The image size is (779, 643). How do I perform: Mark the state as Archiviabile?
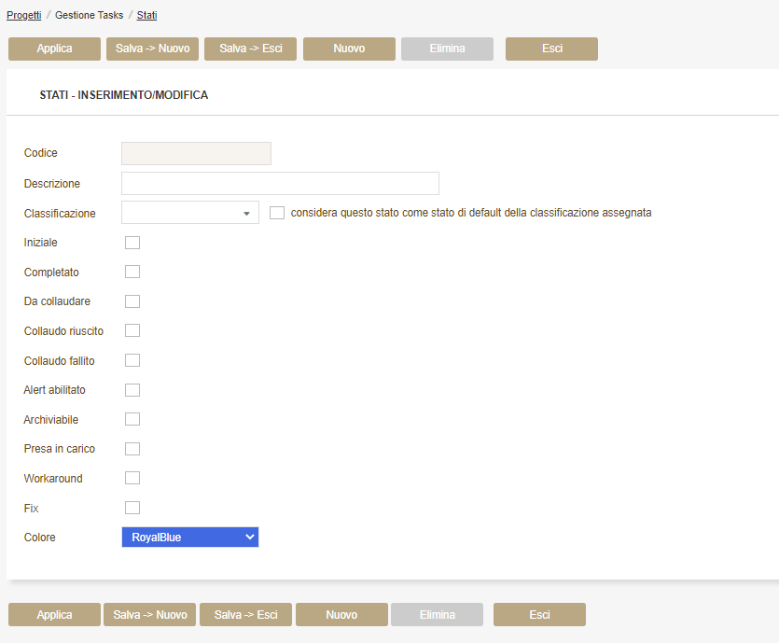pyautogui.click(x=132, y=419)
